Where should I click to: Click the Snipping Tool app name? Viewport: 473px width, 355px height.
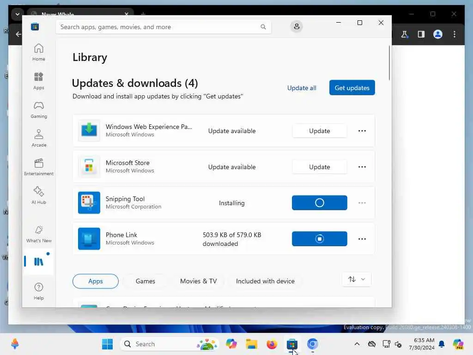(125, 199)
